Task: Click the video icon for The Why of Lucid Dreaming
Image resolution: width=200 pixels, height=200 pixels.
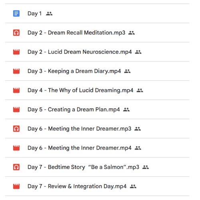Action: [x=16, y=90]
